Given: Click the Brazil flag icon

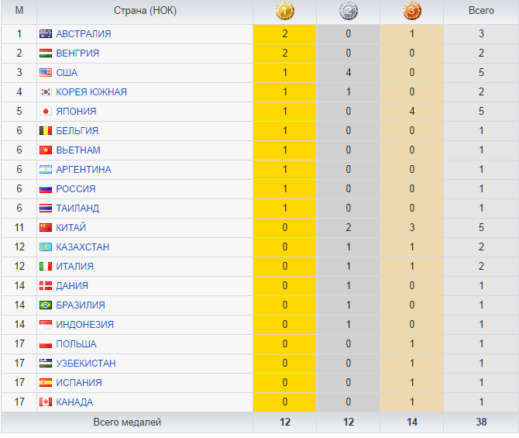Looking at the screenshot, I should tap(46, 305).
